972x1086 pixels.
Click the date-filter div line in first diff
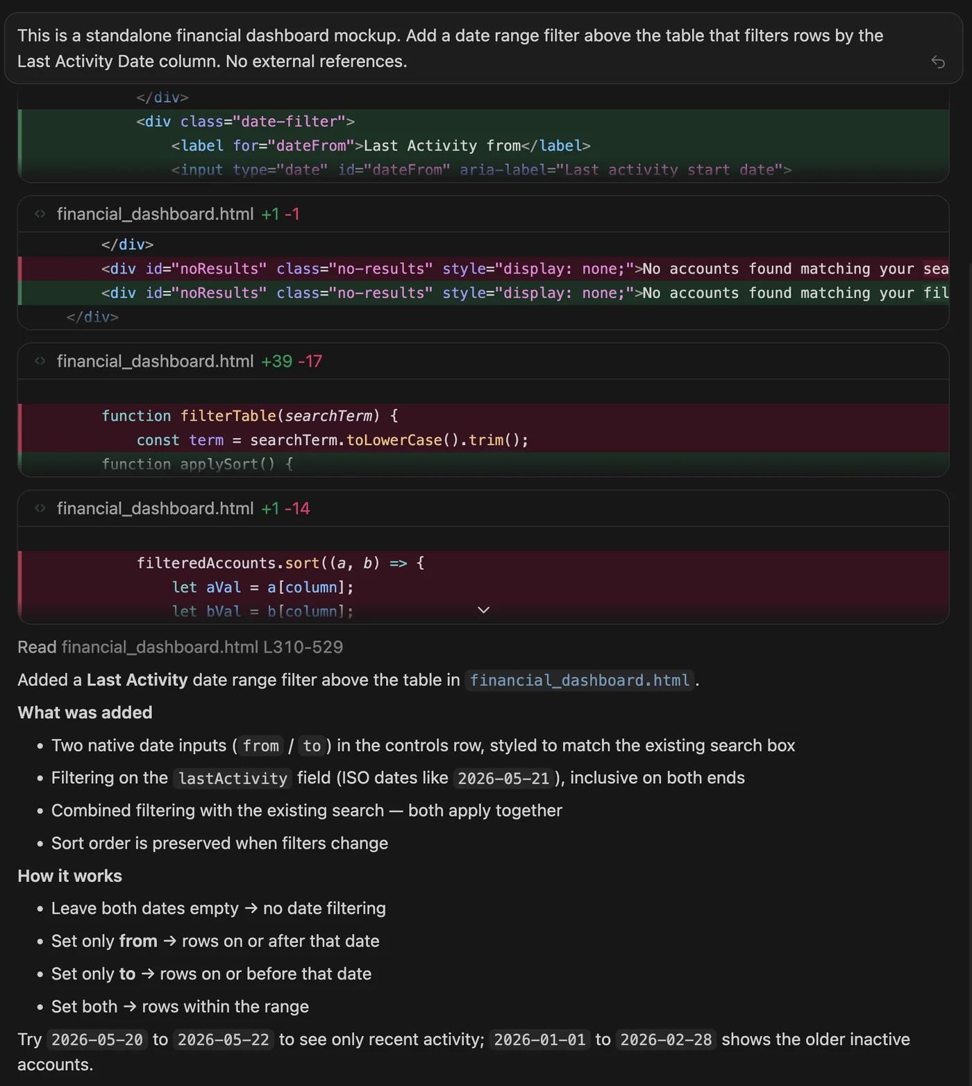483,122
